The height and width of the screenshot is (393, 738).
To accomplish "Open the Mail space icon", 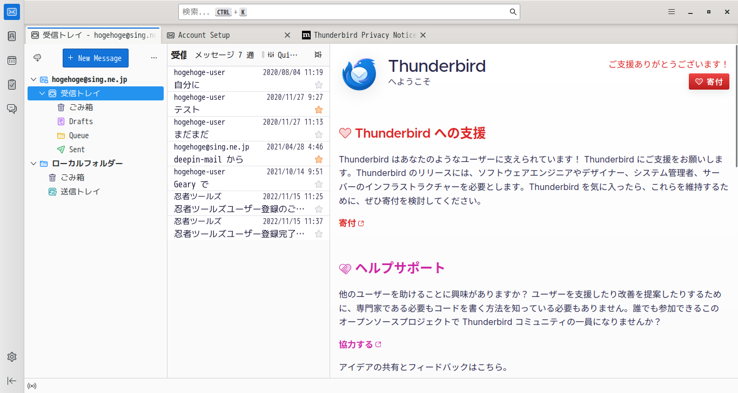I will (x=12, y=12).
